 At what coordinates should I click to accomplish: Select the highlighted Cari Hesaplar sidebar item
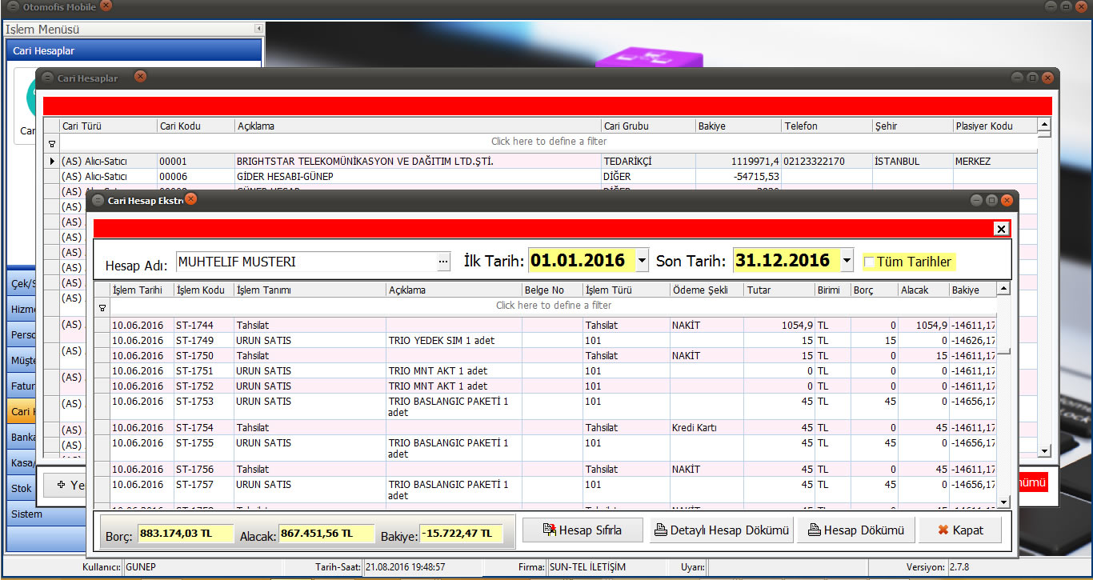[22, 411]
